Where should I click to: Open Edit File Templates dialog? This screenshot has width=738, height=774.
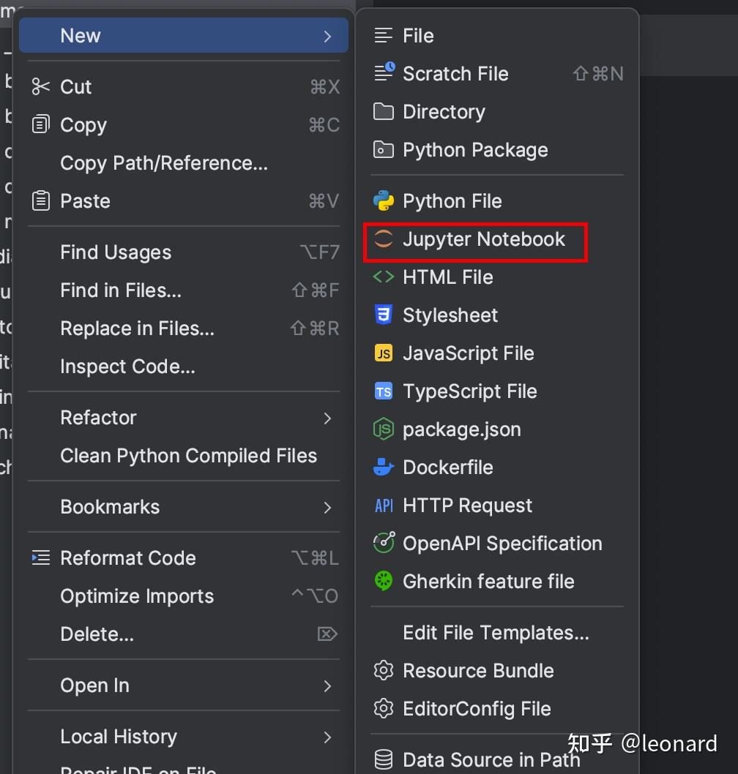[496, 632]
